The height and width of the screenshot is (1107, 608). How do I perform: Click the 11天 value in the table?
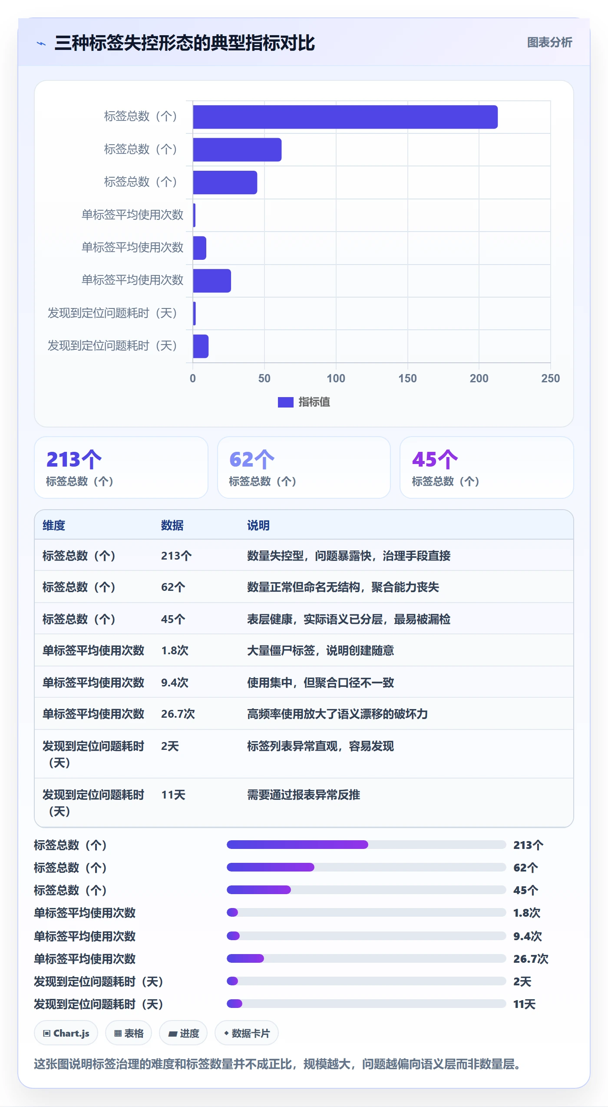coord(173,795)
